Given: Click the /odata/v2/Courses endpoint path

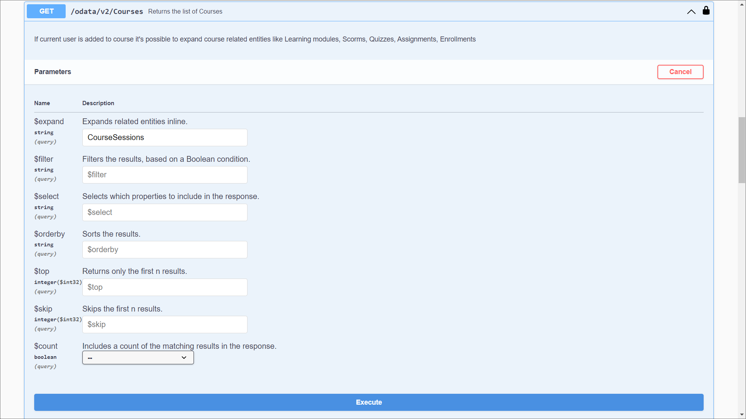Looking at the screenshot, I should (107, 12).
